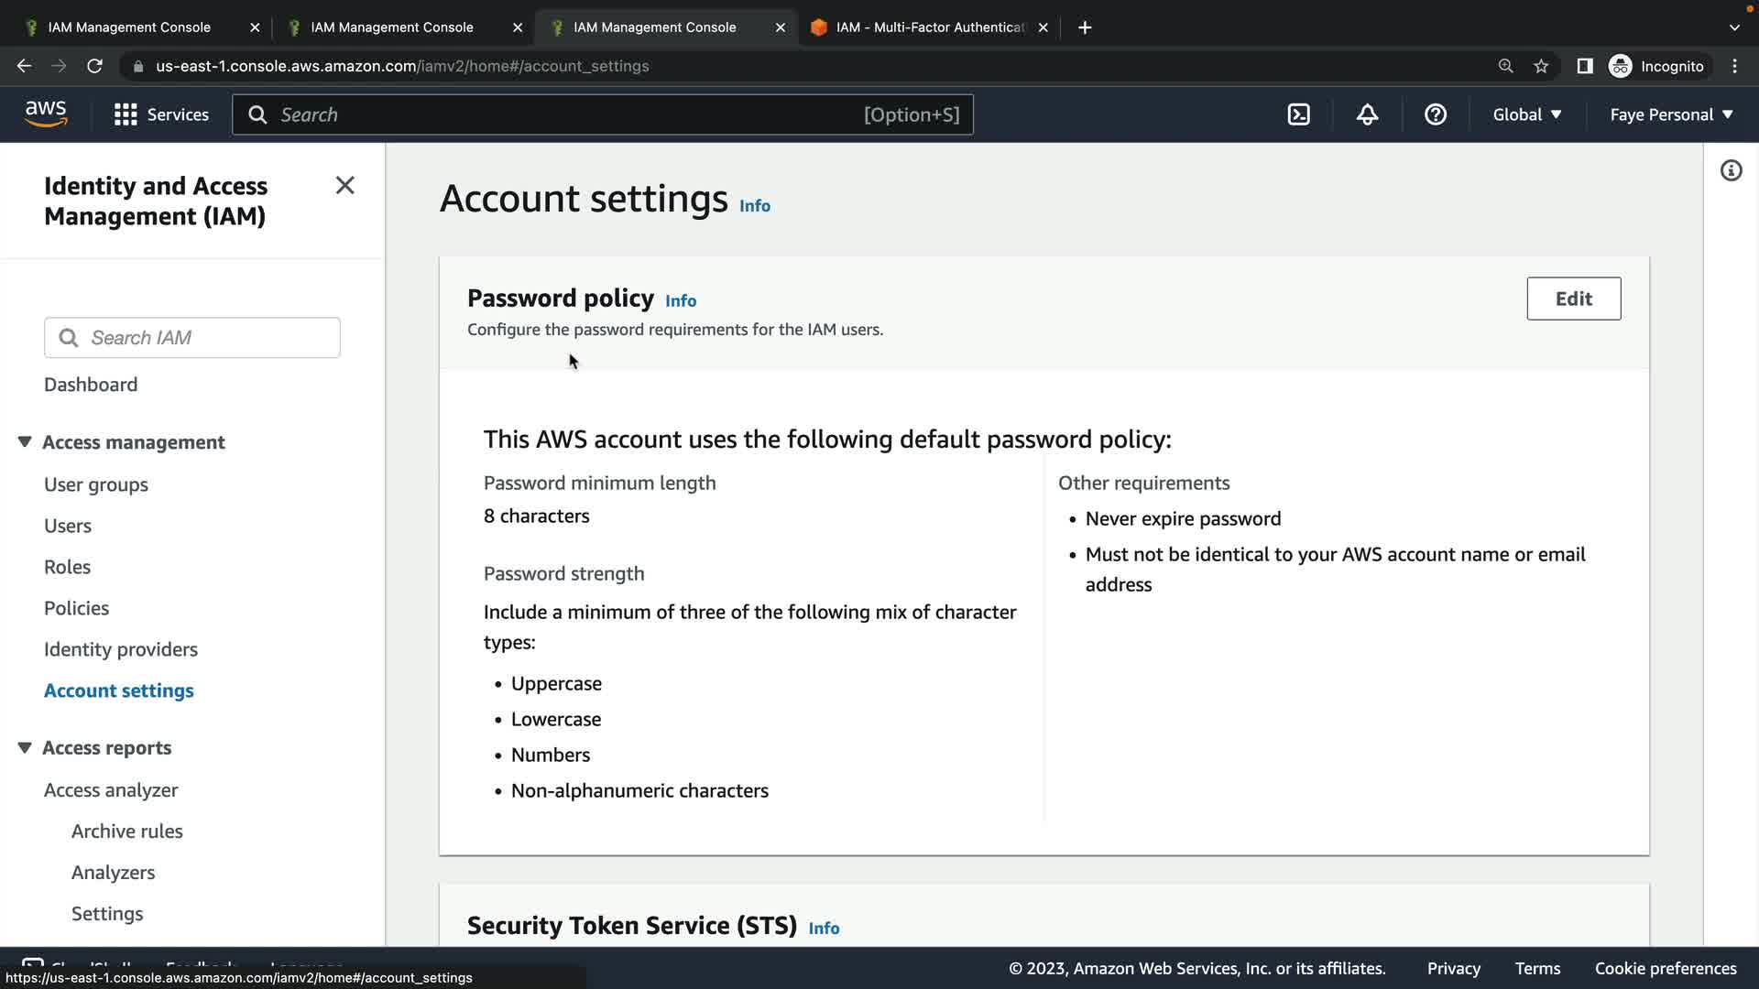Open Cookie preferences in footer
Screen dimensions: 1759x989
click(1665, 968)
